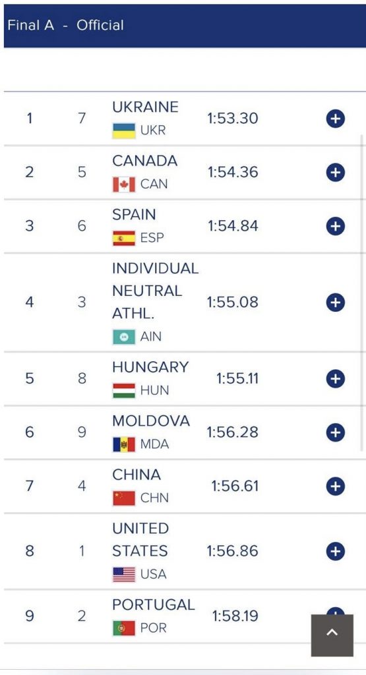Expand United States row plus icon
This screenshot has height=675, width=366.
[336, 551]
